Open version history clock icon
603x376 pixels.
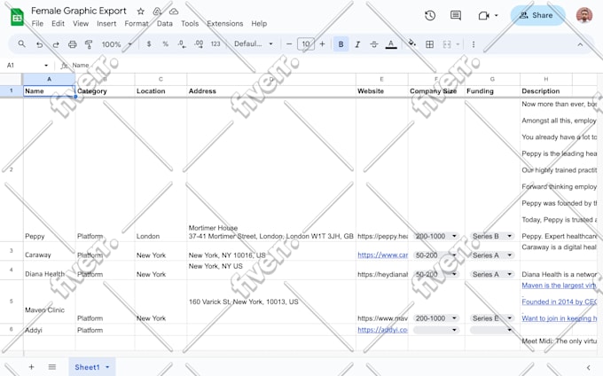point(430,15)
